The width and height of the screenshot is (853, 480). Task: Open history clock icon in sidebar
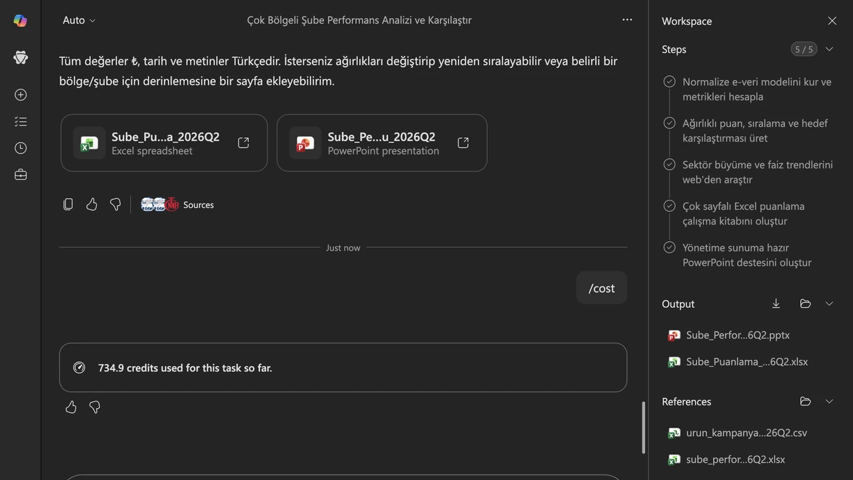click(x=21, y=148)
